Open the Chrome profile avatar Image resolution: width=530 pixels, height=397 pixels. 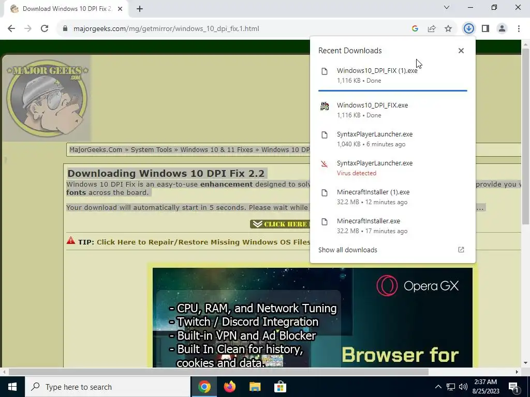pyautogui.click(x=502, y=29)
